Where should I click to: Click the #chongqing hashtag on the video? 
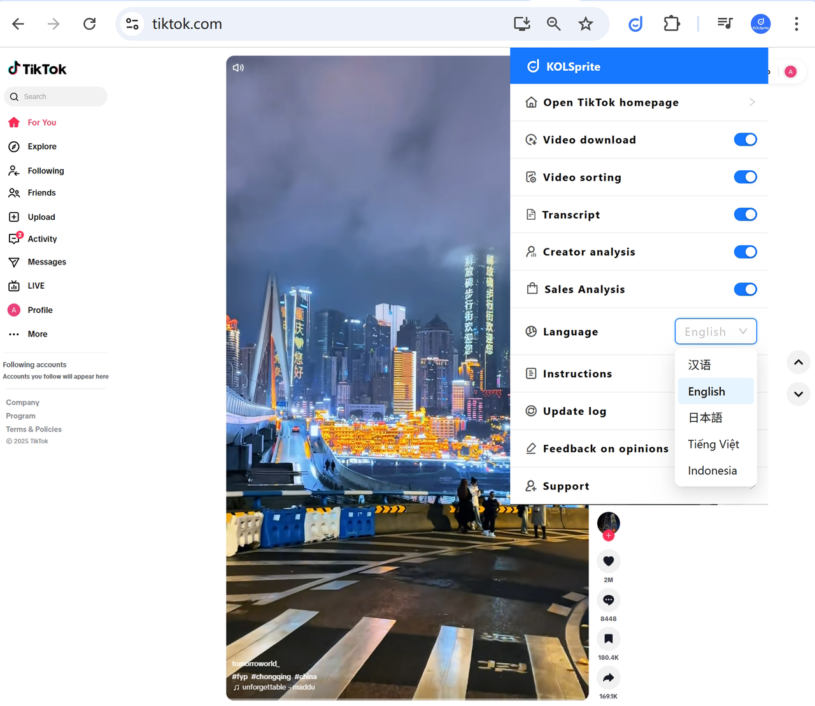(271, 677)
